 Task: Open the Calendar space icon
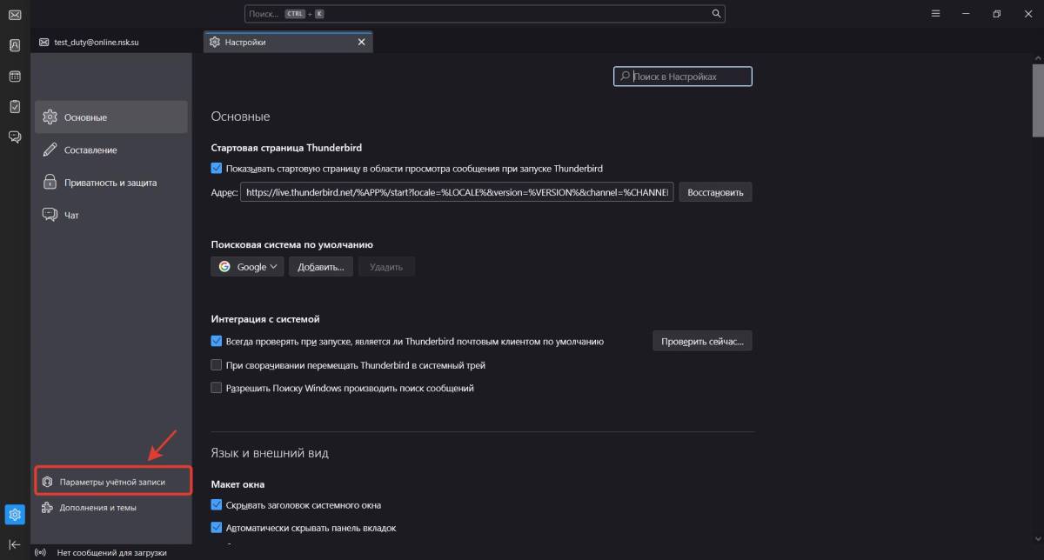tap(15, 77)
